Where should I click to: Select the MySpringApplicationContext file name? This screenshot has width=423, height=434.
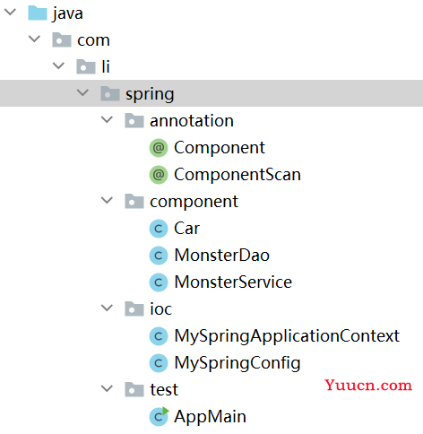287,336
